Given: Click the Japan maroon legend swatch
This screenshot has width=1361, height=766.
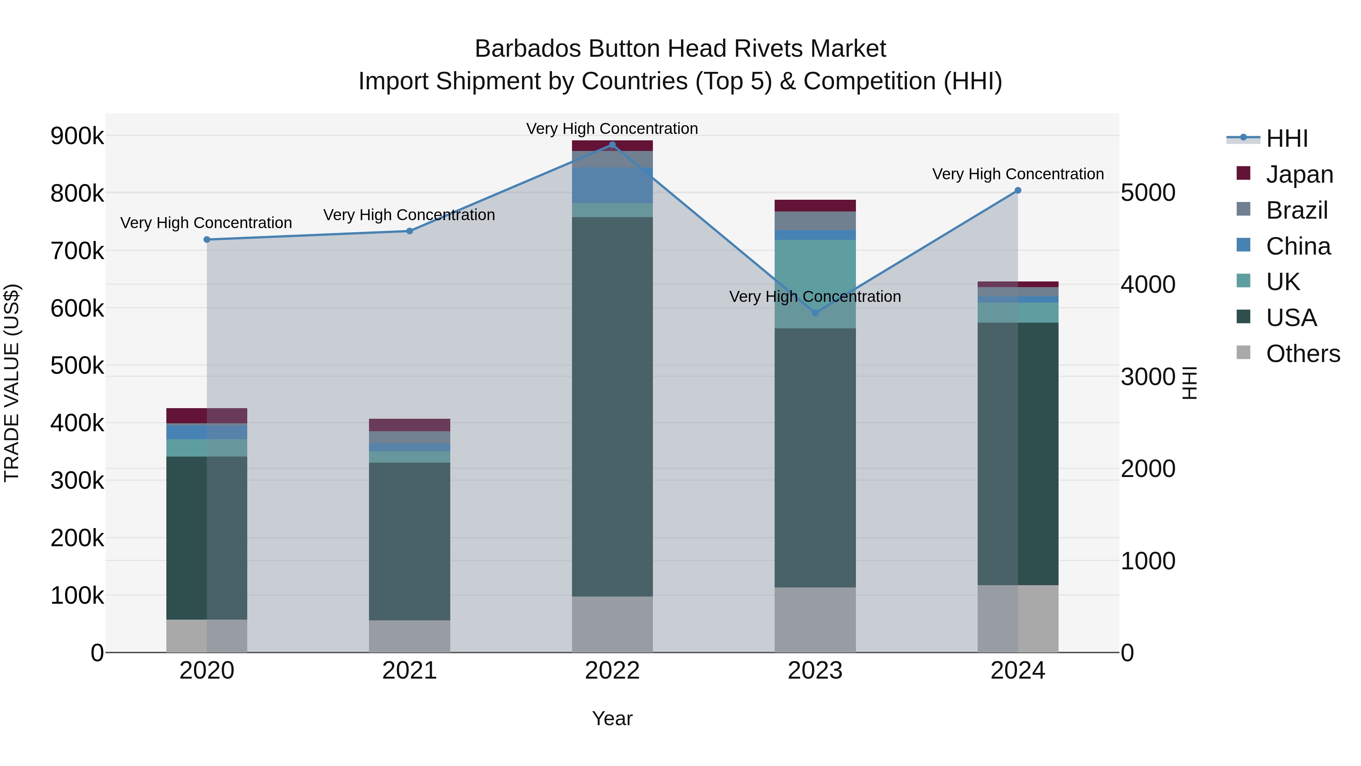Looking at the screenshot, I should tap(1244, 173).
